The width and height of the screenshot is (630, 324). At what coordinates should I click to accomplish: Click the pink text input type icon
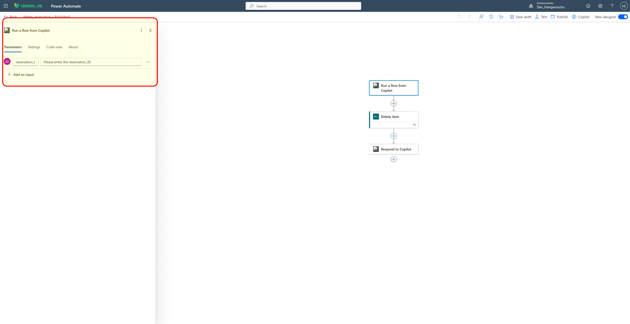7,62
